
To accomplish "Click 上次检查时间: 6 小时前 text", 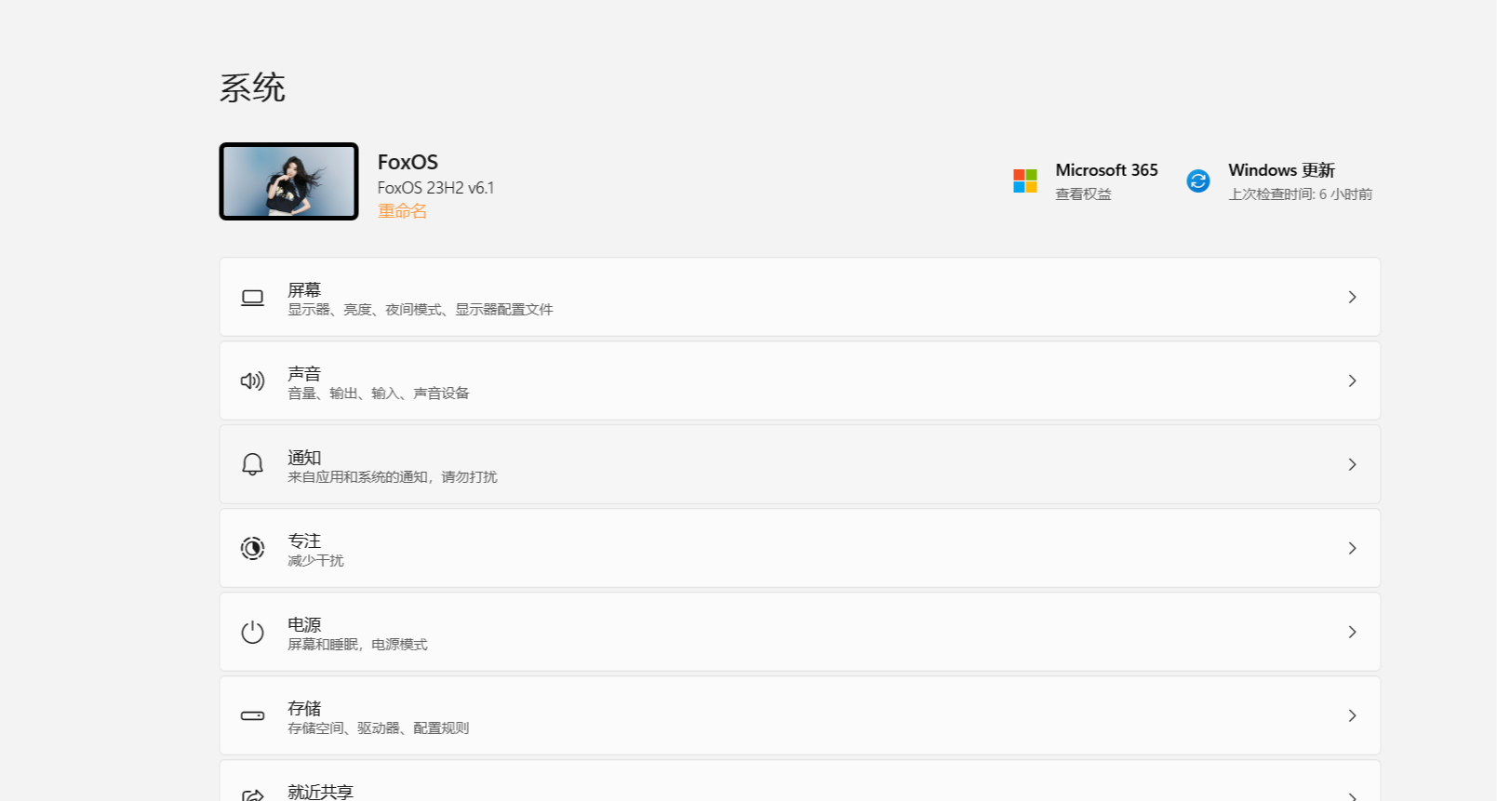I will pos(1300,194).
